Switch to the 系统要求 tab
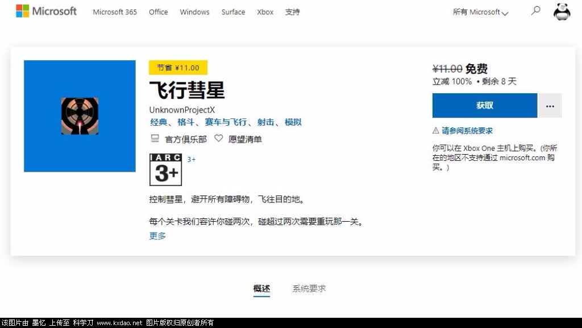Screen dimensions: 582x328 [309, 288]
